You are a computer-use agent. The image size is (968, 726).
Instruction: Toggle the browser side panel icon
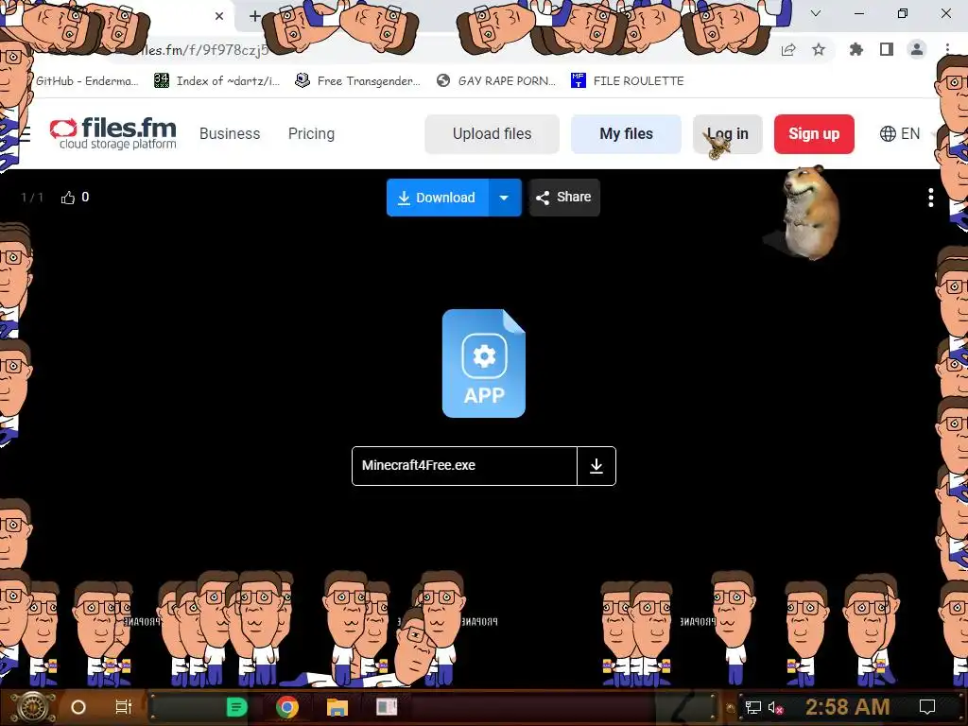tap(887, 49)
